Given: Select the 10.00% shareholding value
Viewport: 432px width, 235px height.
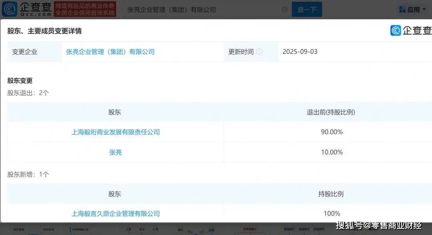Looking at the screenshot, I should [x=332, y=152].
